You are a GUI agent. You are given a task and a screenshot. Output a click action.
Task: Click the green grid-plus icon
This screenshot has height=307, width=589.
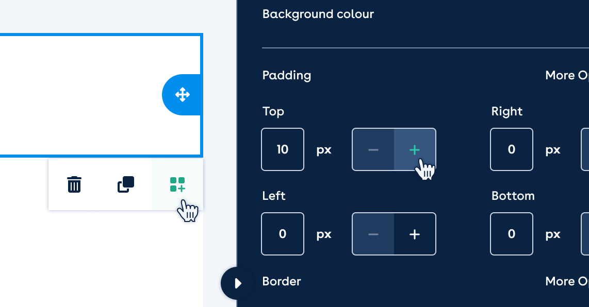click(177, 184)
